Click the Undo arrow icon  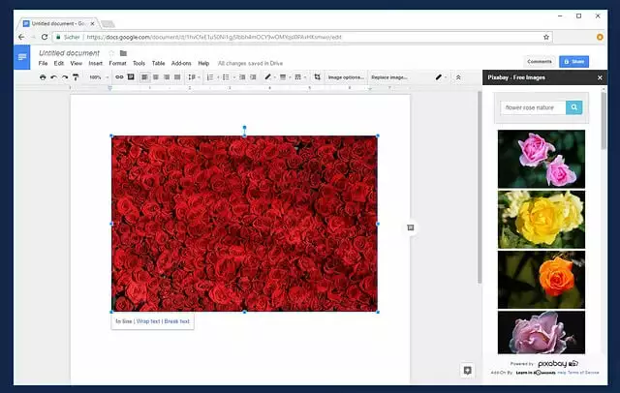(53, 76)
